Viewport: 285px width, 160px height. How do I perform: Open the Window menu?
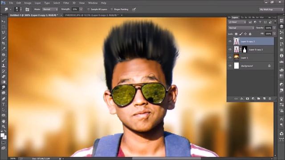[93, 3]
